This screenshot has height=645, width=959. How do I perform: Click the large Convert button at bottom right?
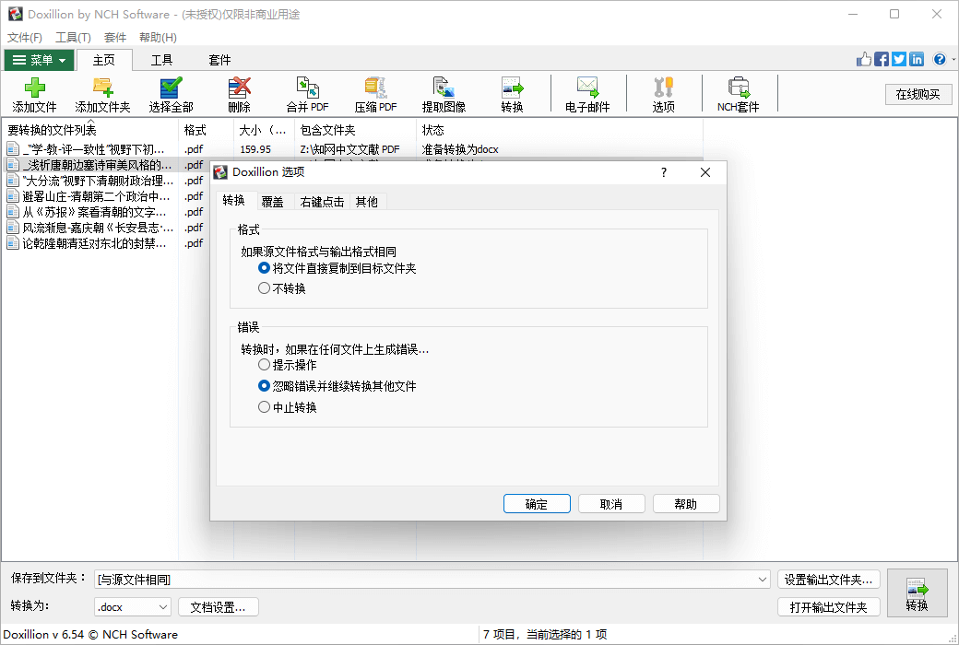point(917,593)
